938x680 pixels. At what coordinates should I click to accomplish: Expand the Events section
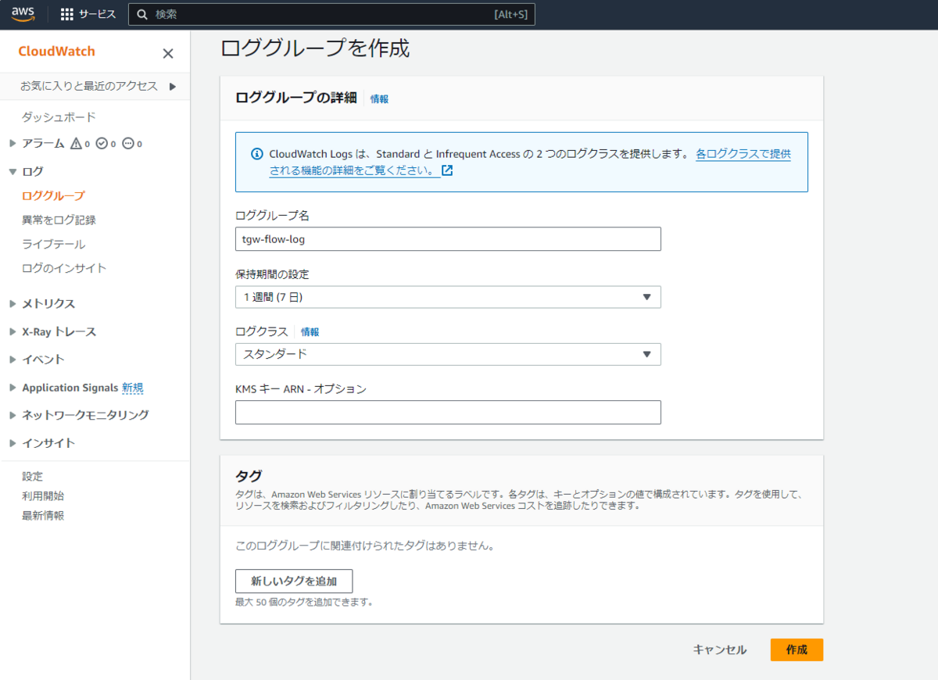[x=13, y=360]
